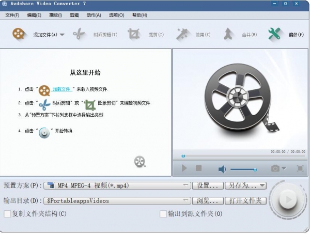Viewport: 310px width, 234px height.
Task: Click the fullscreen icon in preview
Action: (x=300, y=168)
